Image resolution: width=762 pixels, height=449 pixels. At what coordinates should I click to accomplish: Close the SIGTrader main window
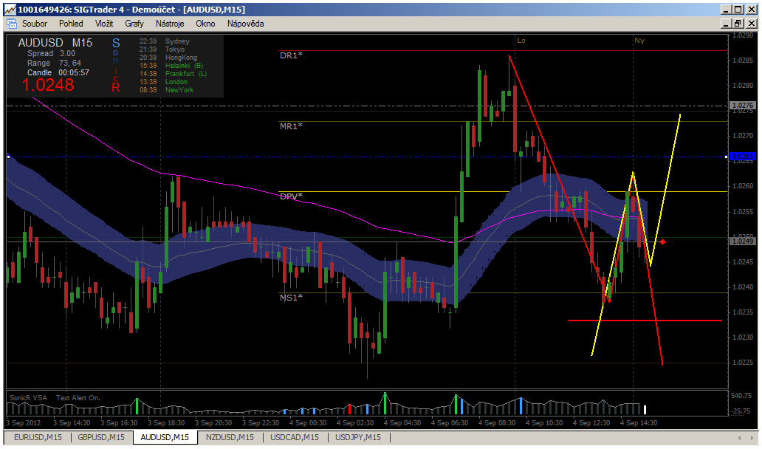(752, 10)
